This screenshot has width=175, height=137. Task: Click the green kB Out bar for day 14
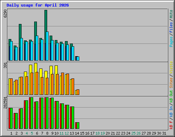pyautogui.click(x=78, y=126)
